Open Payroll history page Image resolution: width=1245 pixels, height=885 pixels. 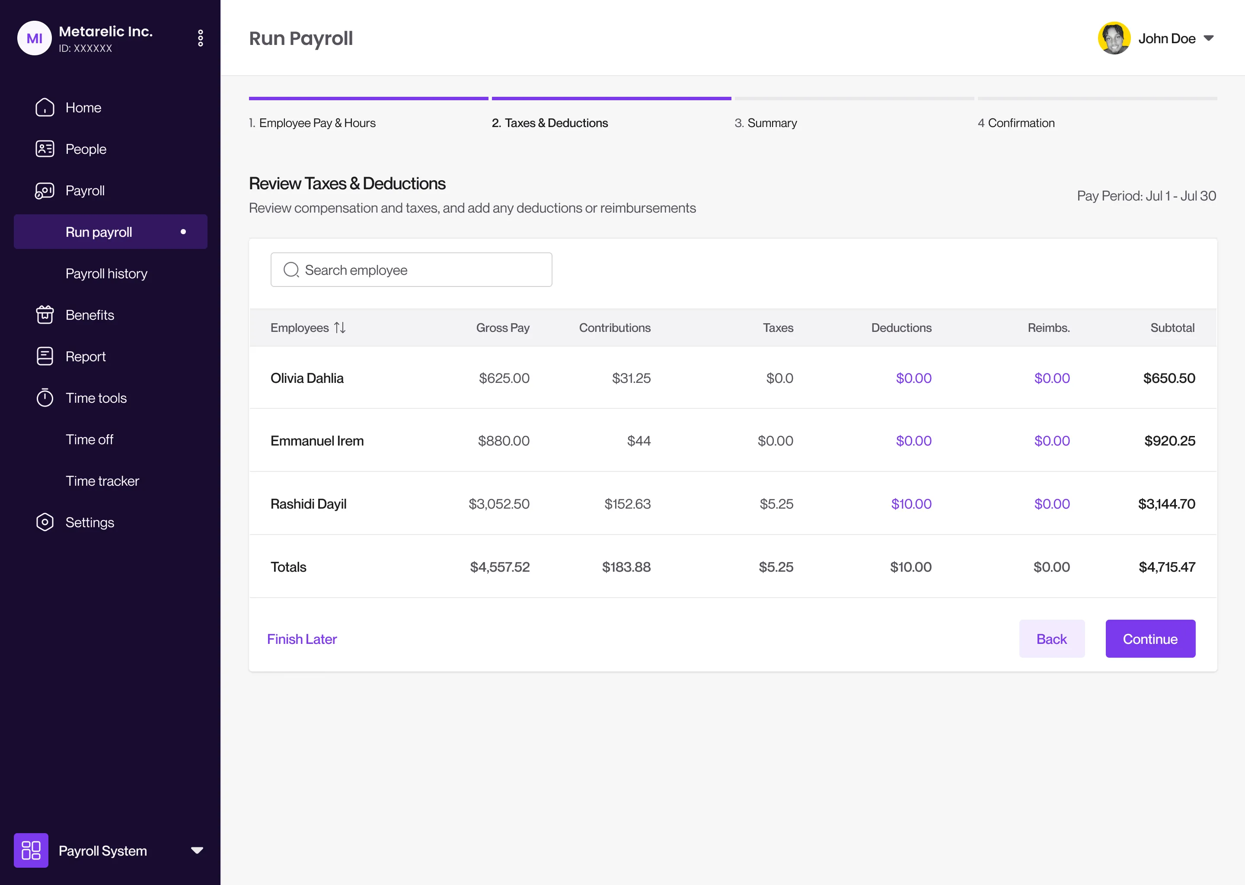coord(106,274)
